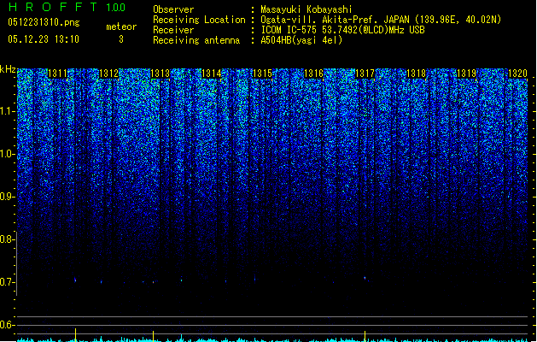Click the HROFFT title text
Screen dimensions: 537x342
(x=53, y=7)
